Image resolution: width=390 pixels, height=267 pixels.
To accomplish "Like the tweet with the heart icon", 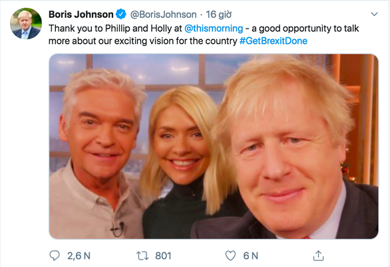I will click(x=230, y=256).
